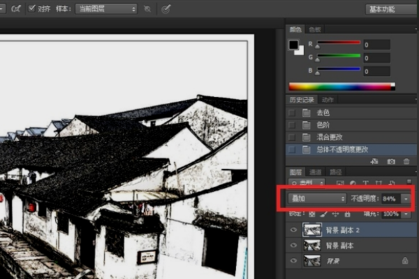Switch to the 通道 (Channels) tab
Image resolution: width=419 pixels, height=279 pixels.
(316, 172)
